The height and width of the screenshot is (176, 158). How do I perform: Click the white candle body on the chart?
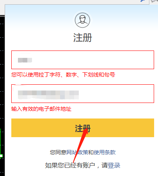click(x=1, y=156)
